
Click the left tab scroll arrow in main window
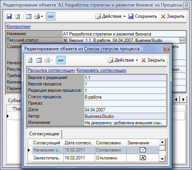(x=176, y=100)
